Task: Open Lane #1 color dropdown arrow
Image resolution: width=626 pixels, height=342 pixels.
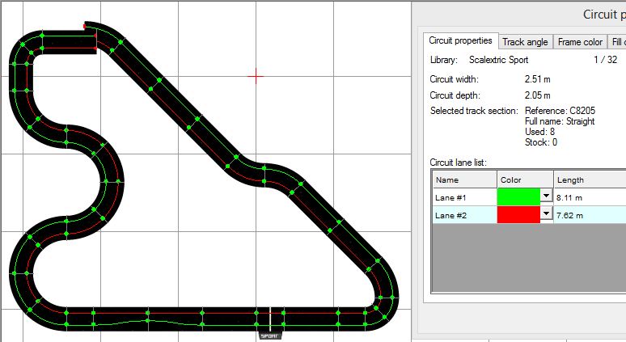Action: [x=546, y=196]
